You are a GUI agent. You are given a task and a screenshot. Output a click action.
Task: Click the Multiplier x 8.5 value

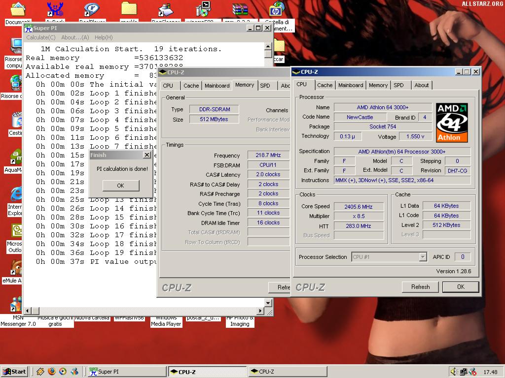[x=359, y=216]
